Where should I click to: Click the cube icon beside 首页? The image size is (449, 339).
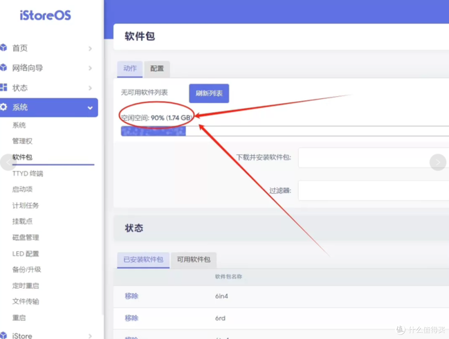[3, 47]
